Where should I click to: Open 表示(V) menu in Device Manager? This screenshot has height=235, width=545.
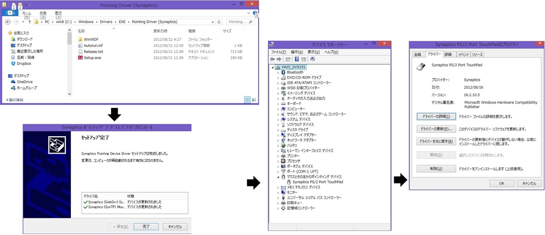point(313,52)
